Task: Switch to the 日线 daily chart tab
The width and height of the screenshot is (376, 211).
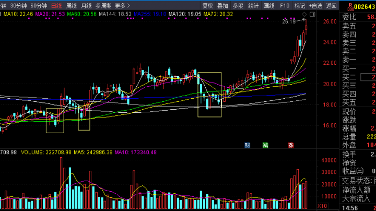Action: click(x=56, y=6)
